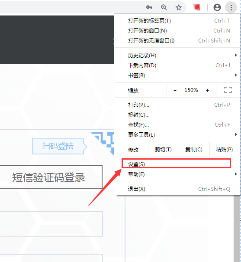The height and width of the screenshot is (262, 241).
Task: Click the three-dot Chrome menu button
Action: tap(231, 7)
